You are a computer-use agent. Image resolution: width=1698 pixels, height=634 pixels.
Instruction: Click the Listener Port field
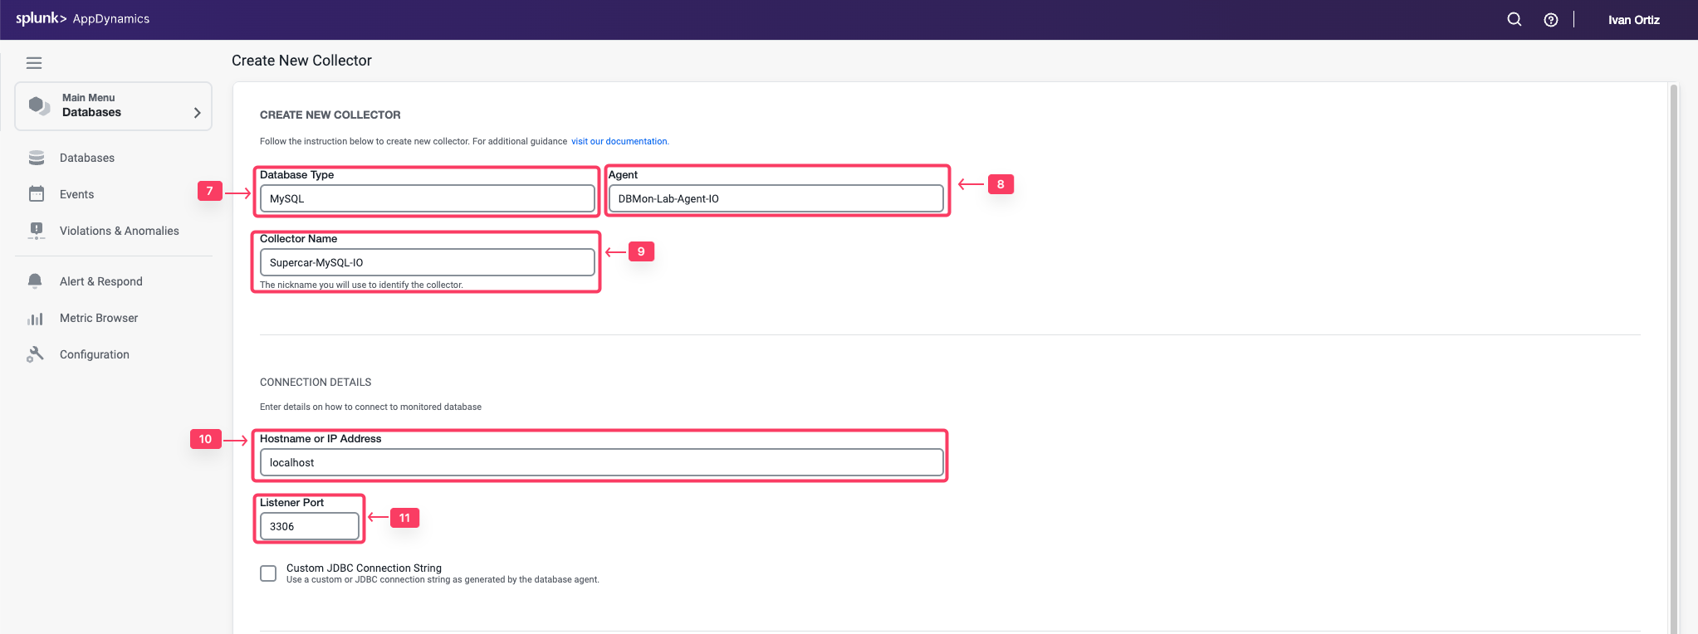[x=309, y=527]
